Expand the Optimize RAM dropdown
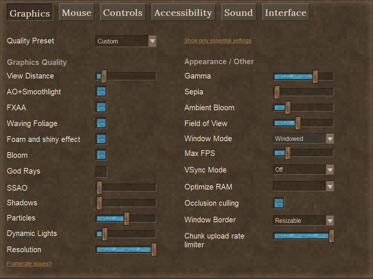Viewport: 373px width, 279px height. [303, 186]
